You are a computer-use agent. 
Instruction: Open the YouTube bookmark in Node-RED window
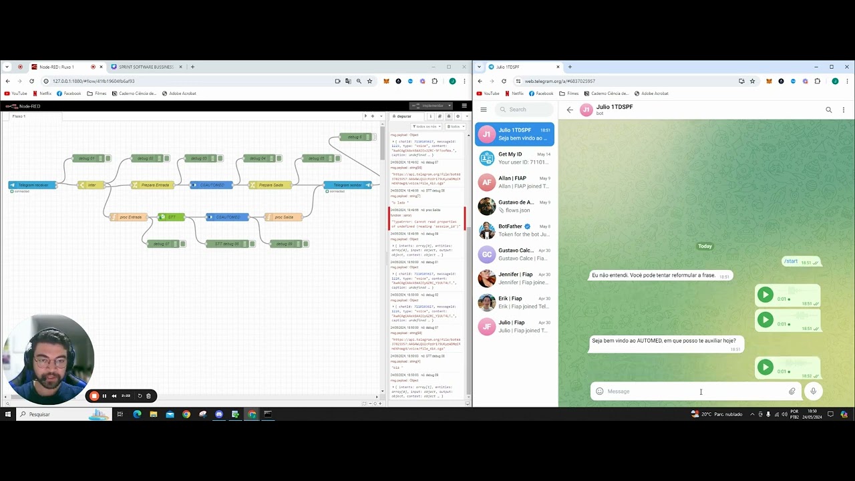[16, 94]
